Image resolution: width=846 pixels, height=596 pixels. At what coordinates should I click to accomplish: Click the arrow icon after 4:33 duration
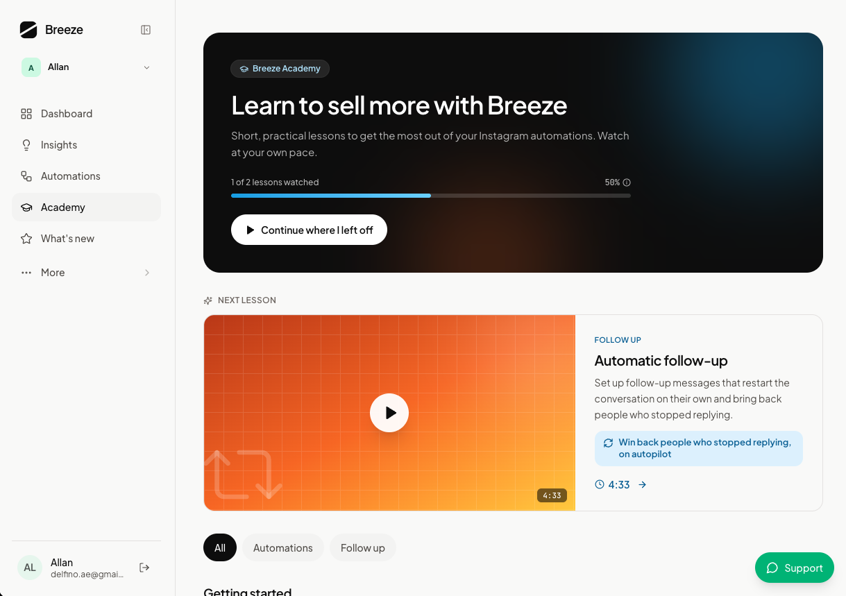click(x=643, y=485)
